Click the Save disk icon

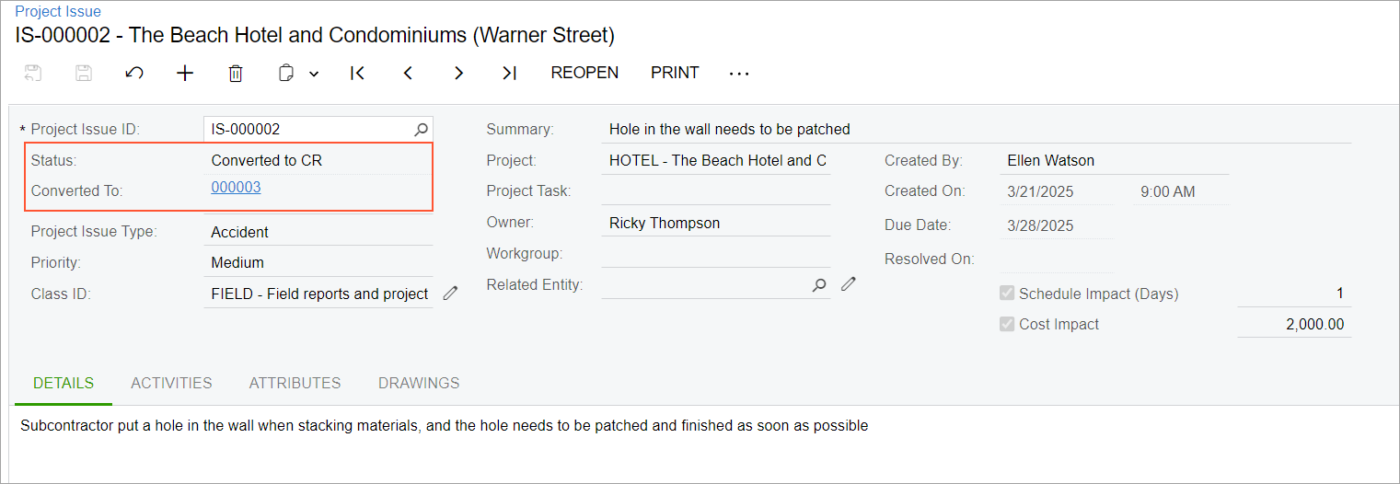[84, 74]
